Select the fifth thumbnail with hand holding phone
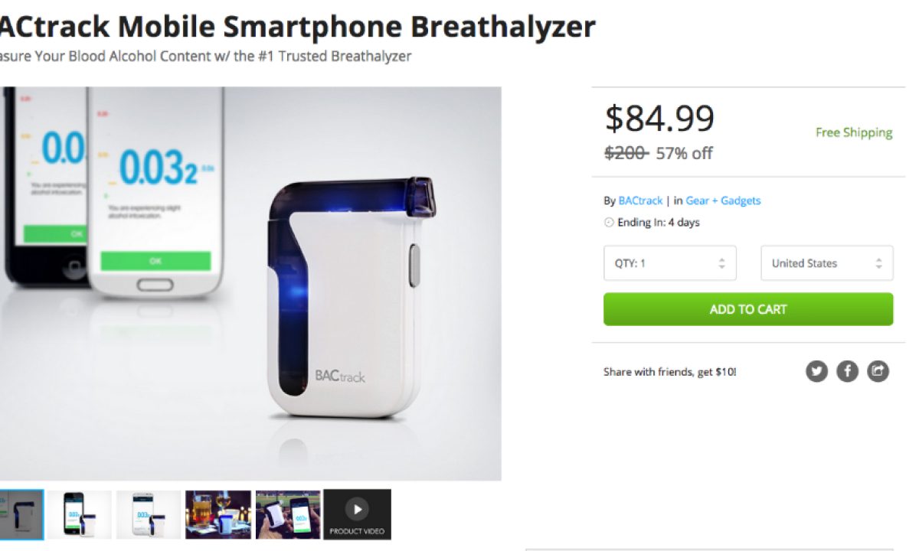Image resolution: width=919 pixels, height=551 pixels. [x=288, y=514]
